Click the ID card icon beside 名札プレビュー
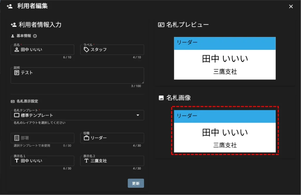 [161, 25]
